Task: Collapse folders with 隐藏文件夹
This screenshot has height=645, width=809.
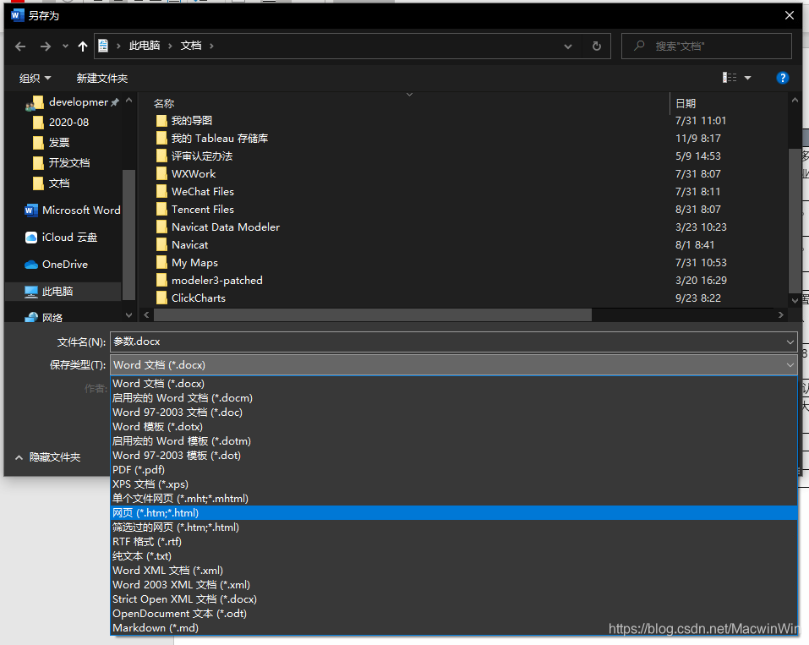Action: tap(47, 457)
